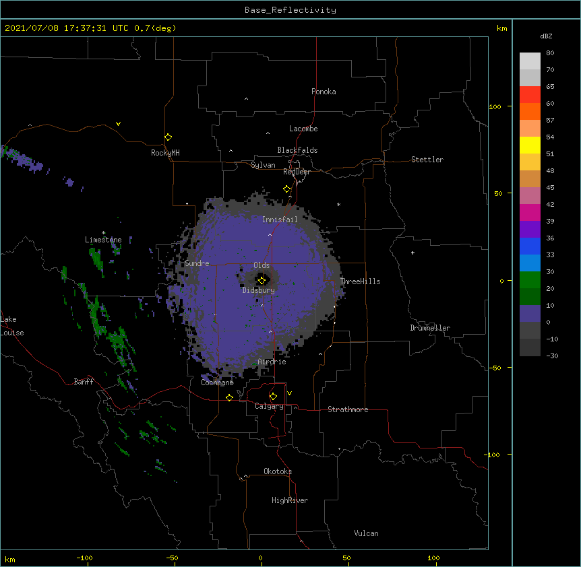Screen dimensions: 581x567
Task: Click the Blackfalds city label
Action: (297, 150)
